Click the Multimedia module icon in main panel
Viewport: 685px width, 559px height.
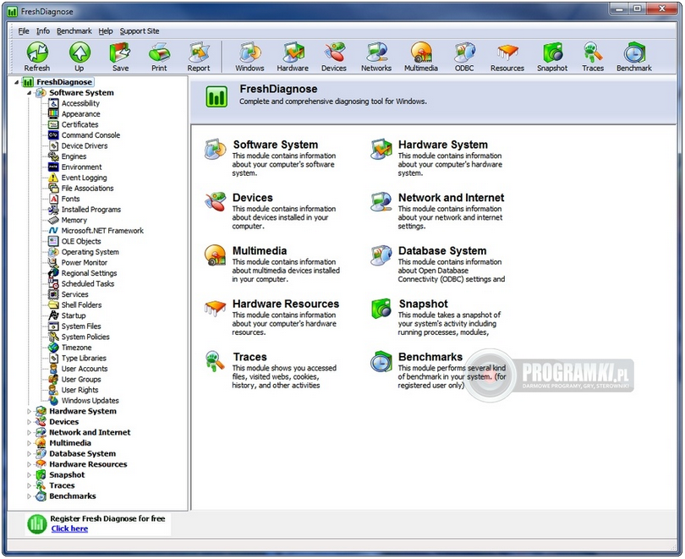[x=215, y=255]
